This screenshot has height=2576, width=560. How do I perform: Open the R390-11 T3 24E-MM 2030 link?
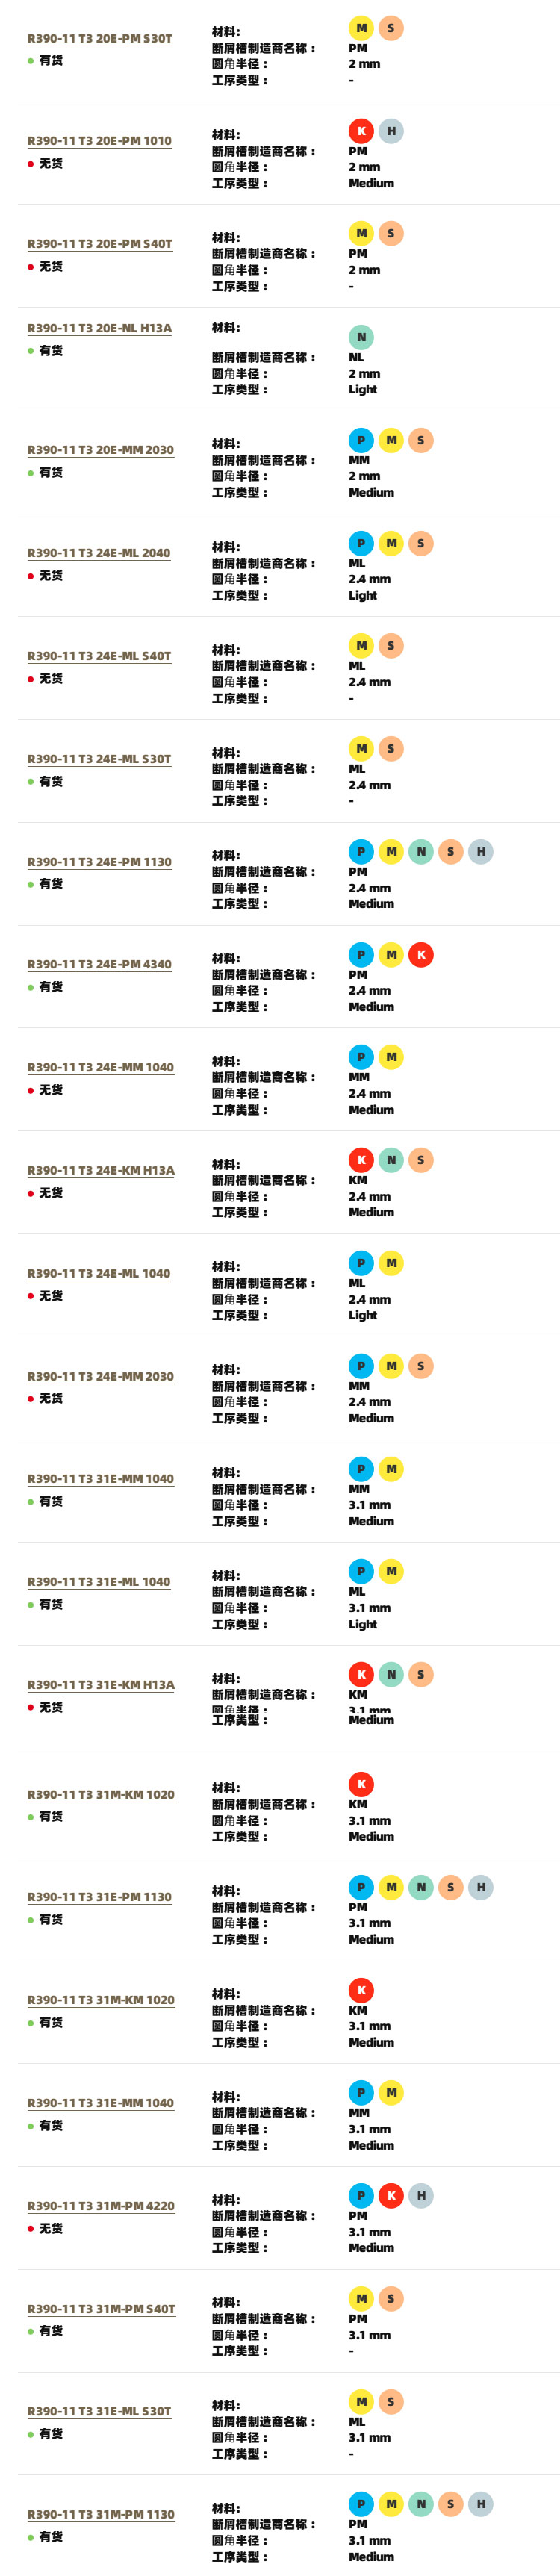[100, 1376]
